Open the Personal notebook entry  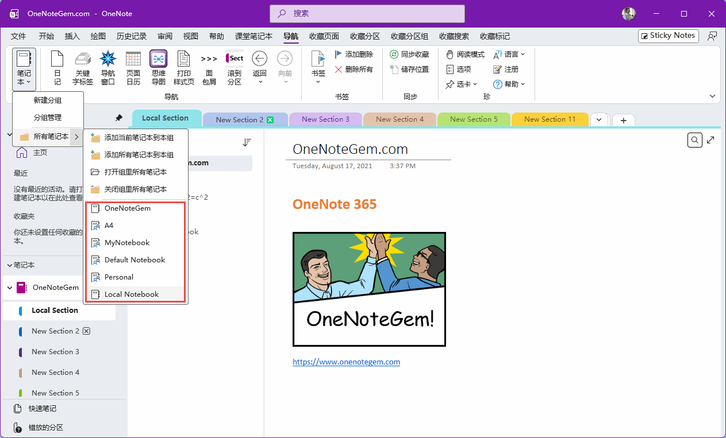click(136, 277)
